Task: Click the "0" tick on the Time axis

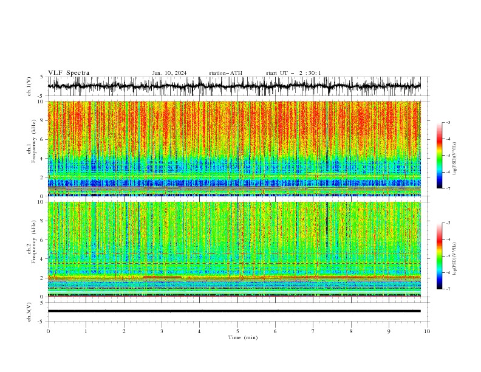Action: [48, 331]
